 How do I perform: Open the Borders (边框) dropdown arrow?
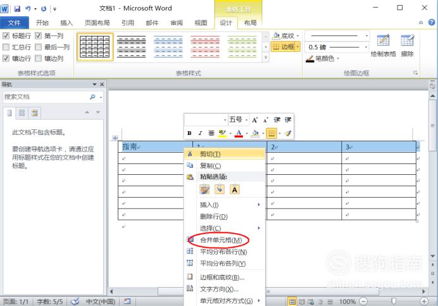point(297,47)
